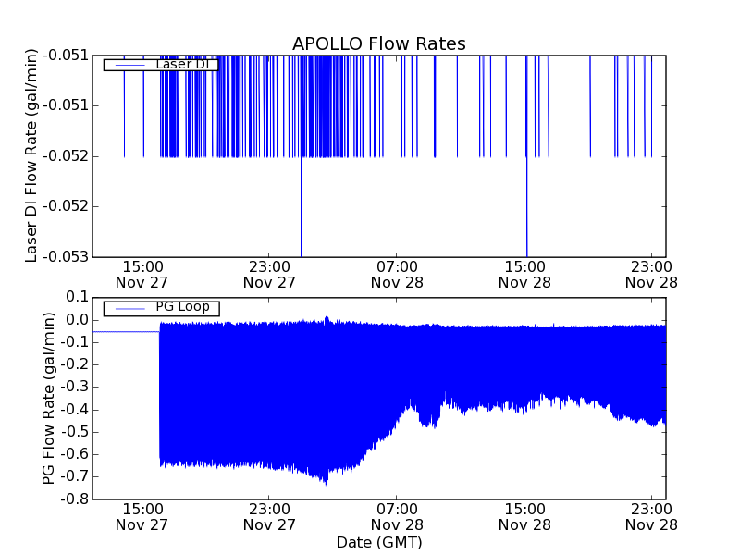Click the -0.5 tick on PG axis
The image size is (740, 555).
click(x=74, y=432)
